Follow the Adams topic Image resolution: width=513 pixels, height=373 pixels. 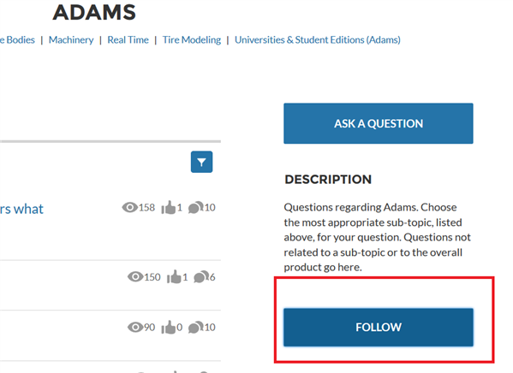coord(379,328)
